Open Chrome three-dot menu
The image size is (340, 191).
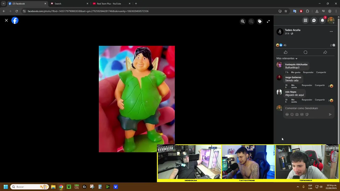tap(336, 11)
